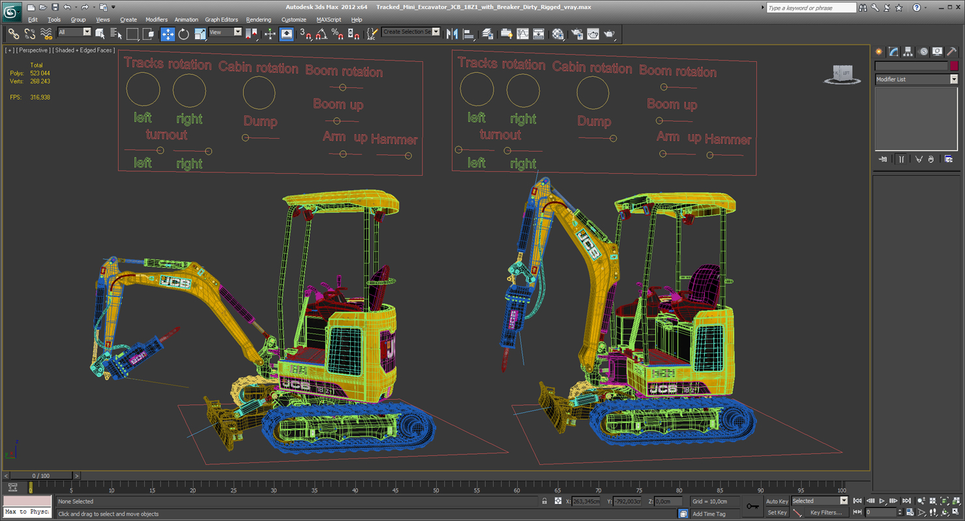Toggle Angle Snap button
Viewport: 965px width, 521px height.
tap(321, 34)
